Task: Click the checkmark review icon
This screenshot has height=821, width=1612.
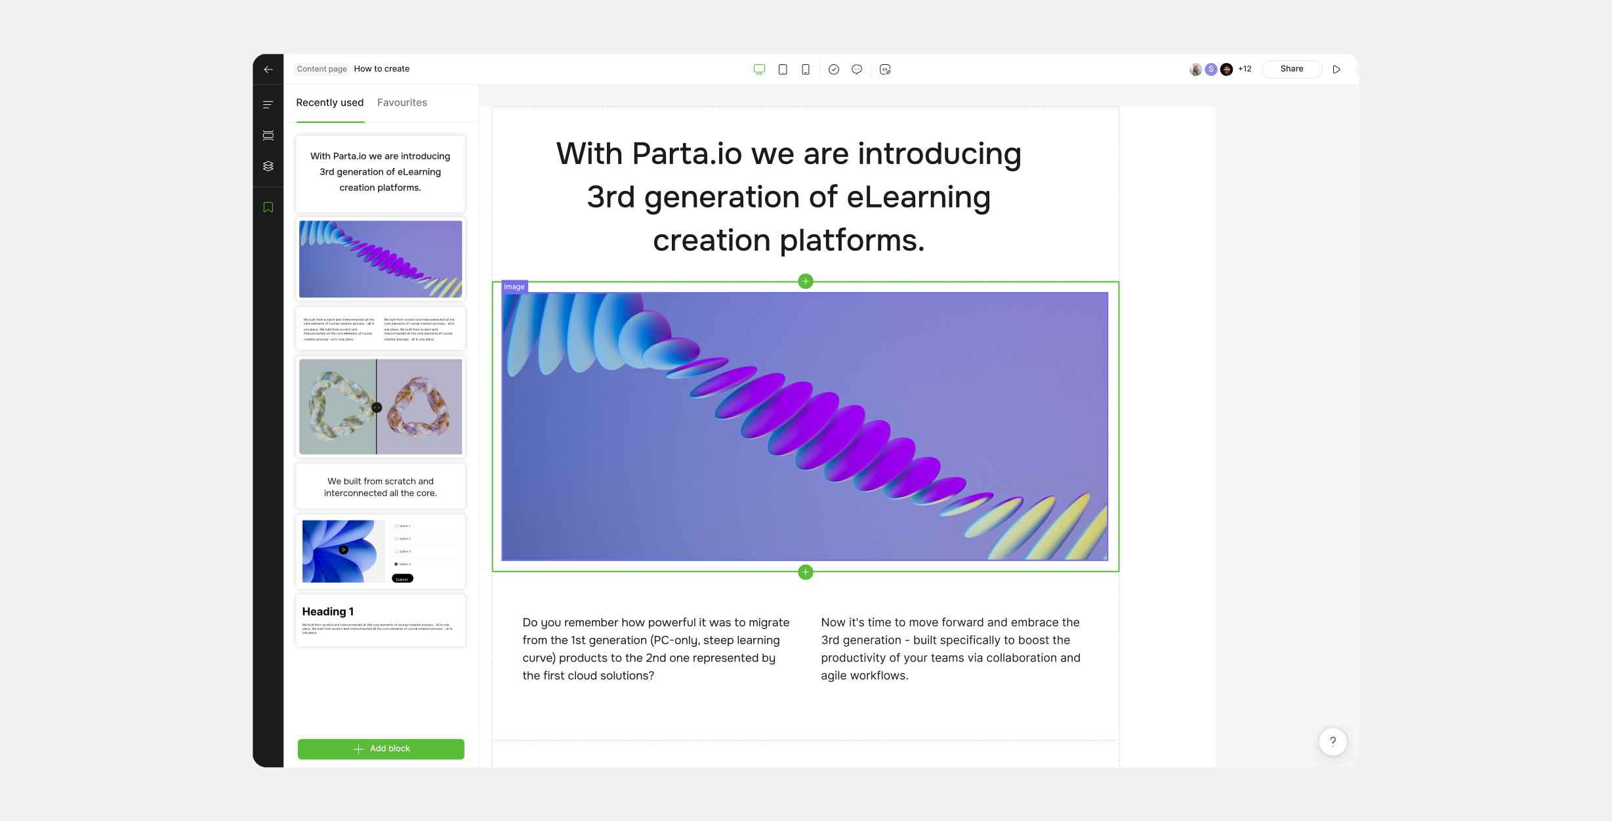Action: pos(834,70)
